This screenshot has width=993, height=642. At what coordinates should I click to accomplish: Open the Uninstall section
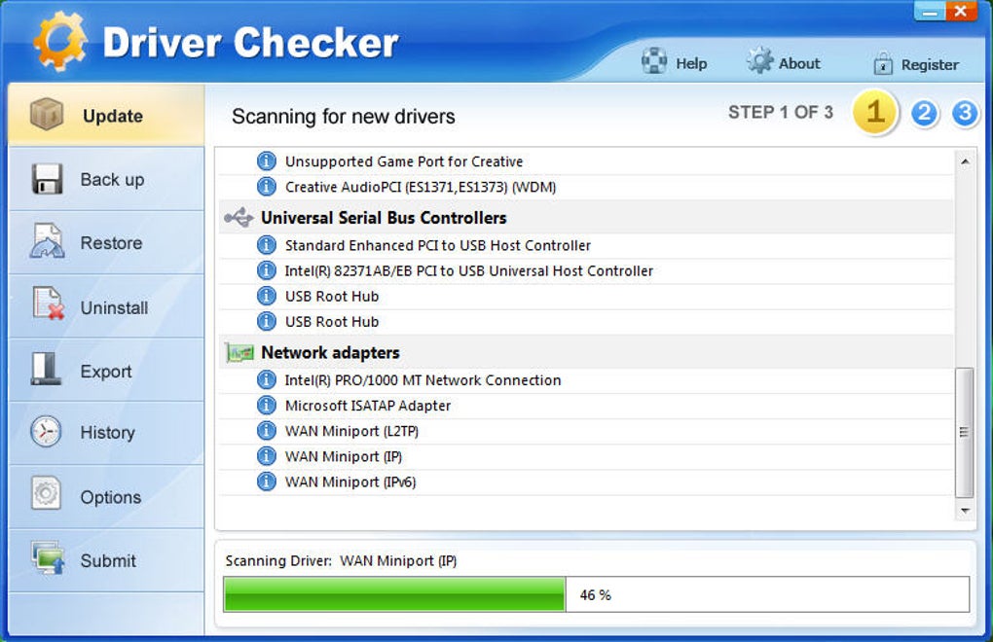pos(114,308)
